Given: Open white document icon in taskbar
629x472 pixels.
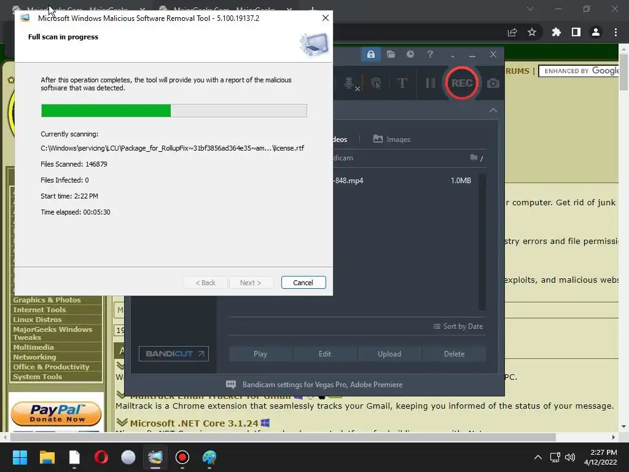Looking at the screenshot, I should [74, 457].
